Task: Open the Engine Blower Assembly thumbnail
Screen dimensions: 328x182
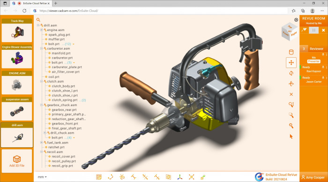Action: pyautogui.click(x=17, y=57)
